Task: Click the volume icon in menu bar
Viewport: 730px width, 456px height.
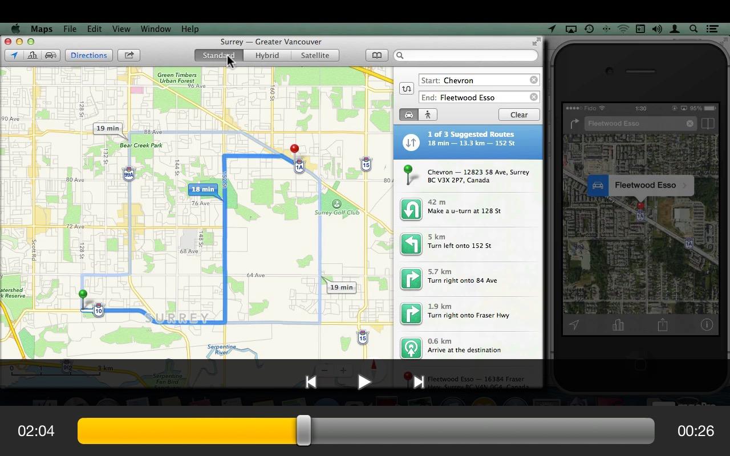Action: (657, 29)
